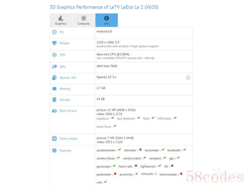Click the GPU row icon
The height and width of the screenshot is (186, 248).
[x=54, y=67]
